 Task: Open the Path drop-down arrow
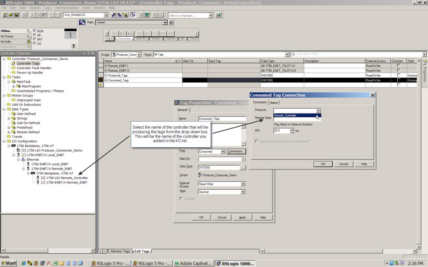[x=165, y=23]
